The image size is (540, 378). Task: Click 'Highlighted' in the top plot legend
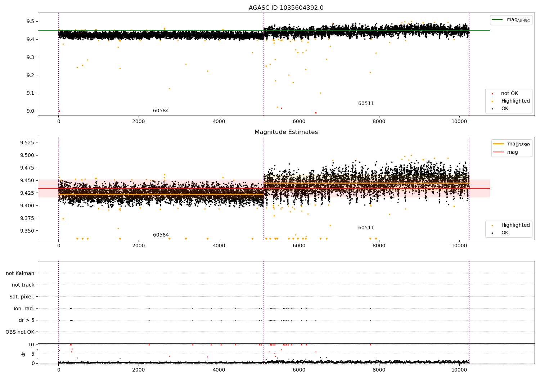(516, 101)
